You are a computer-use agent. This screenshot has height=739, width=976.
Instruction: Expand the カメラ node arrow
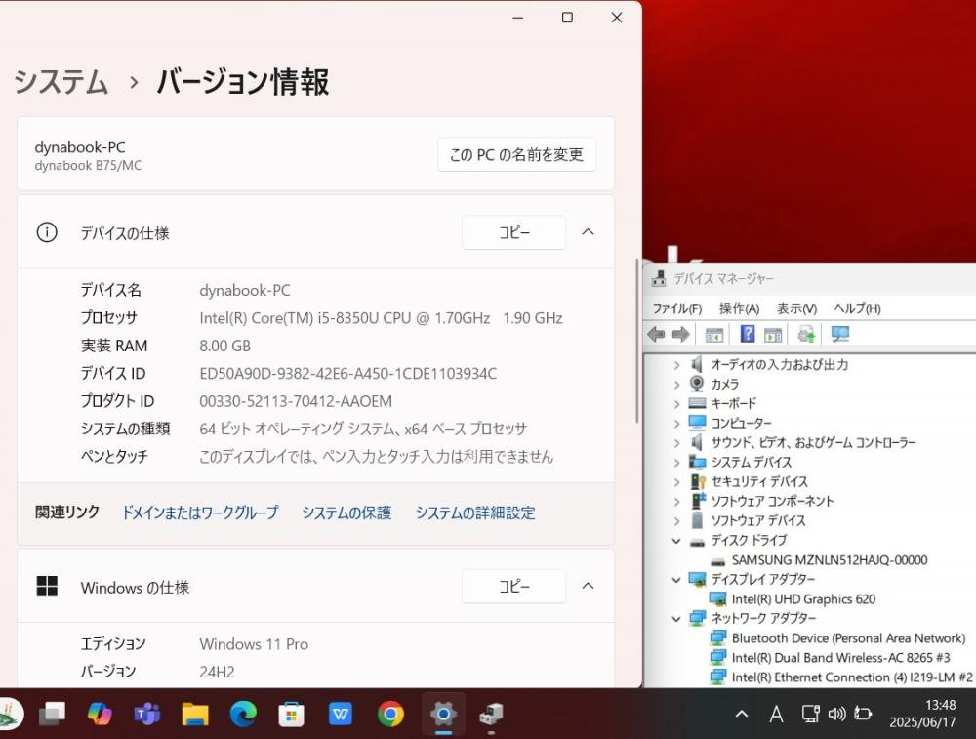(676, 384)
